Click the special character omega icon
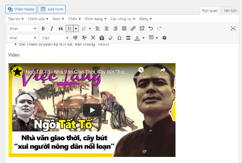This screenshot has width=242, height=163. pyautogui.click(x=119, y=38)
